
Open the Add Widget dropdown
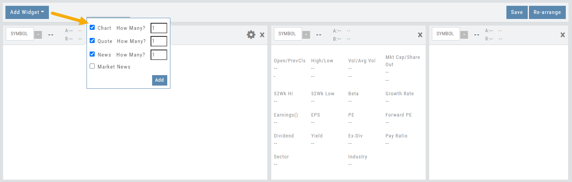(27, 12)
